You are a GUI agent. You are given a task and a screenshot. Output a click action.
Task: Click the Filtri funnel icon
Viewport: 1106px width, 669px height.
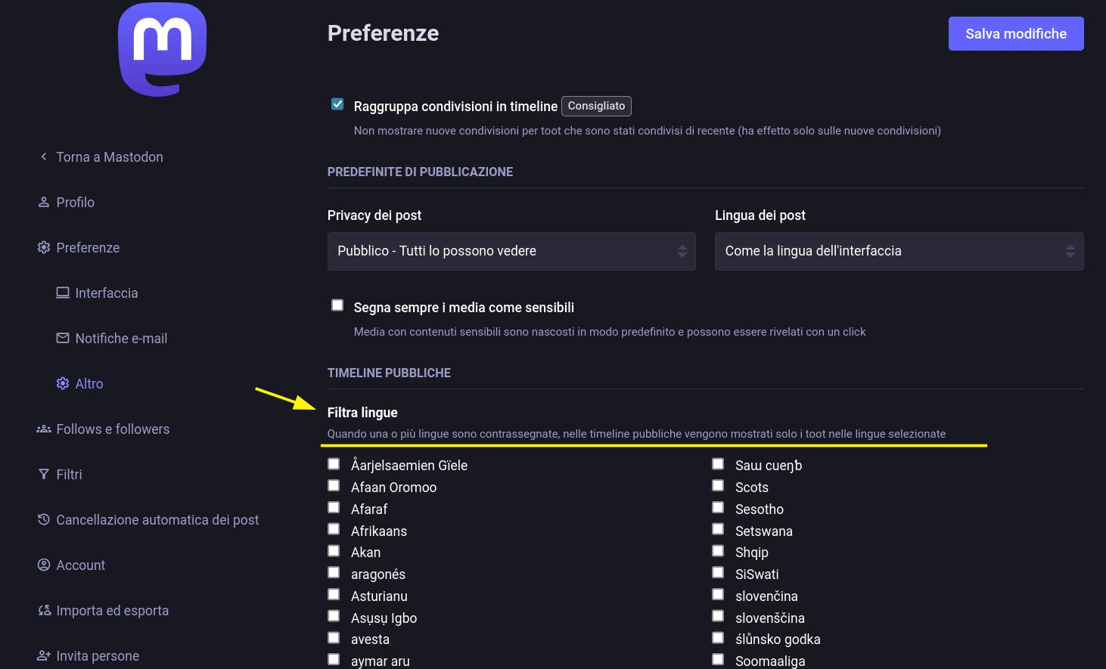(x=44, y=474)
